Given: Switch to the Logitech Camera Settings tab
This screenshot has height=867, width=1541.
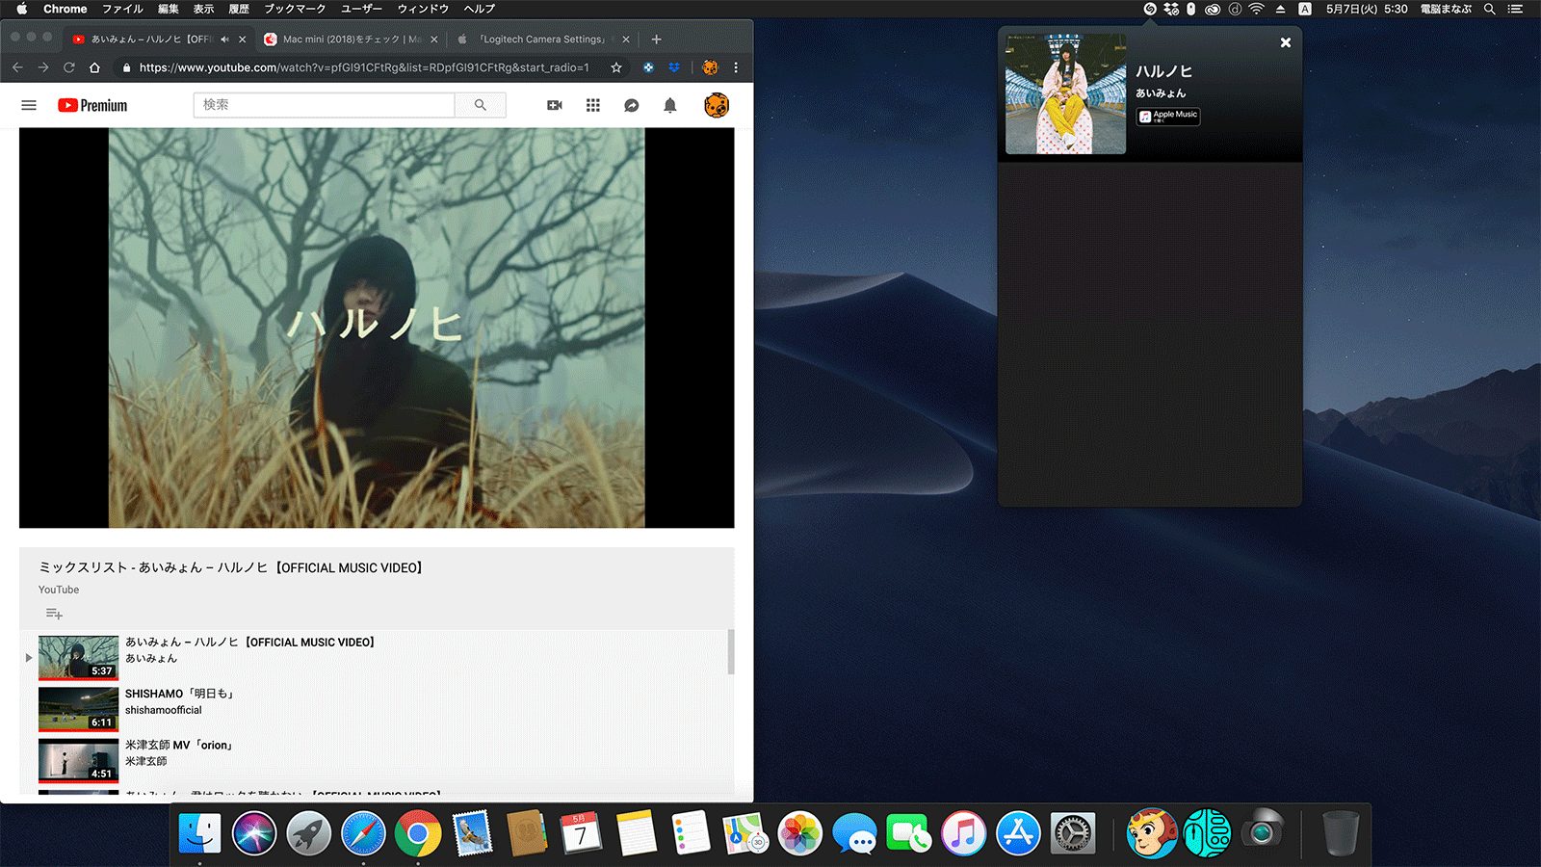Looking at the screenshot, I should tap(543, 39).
